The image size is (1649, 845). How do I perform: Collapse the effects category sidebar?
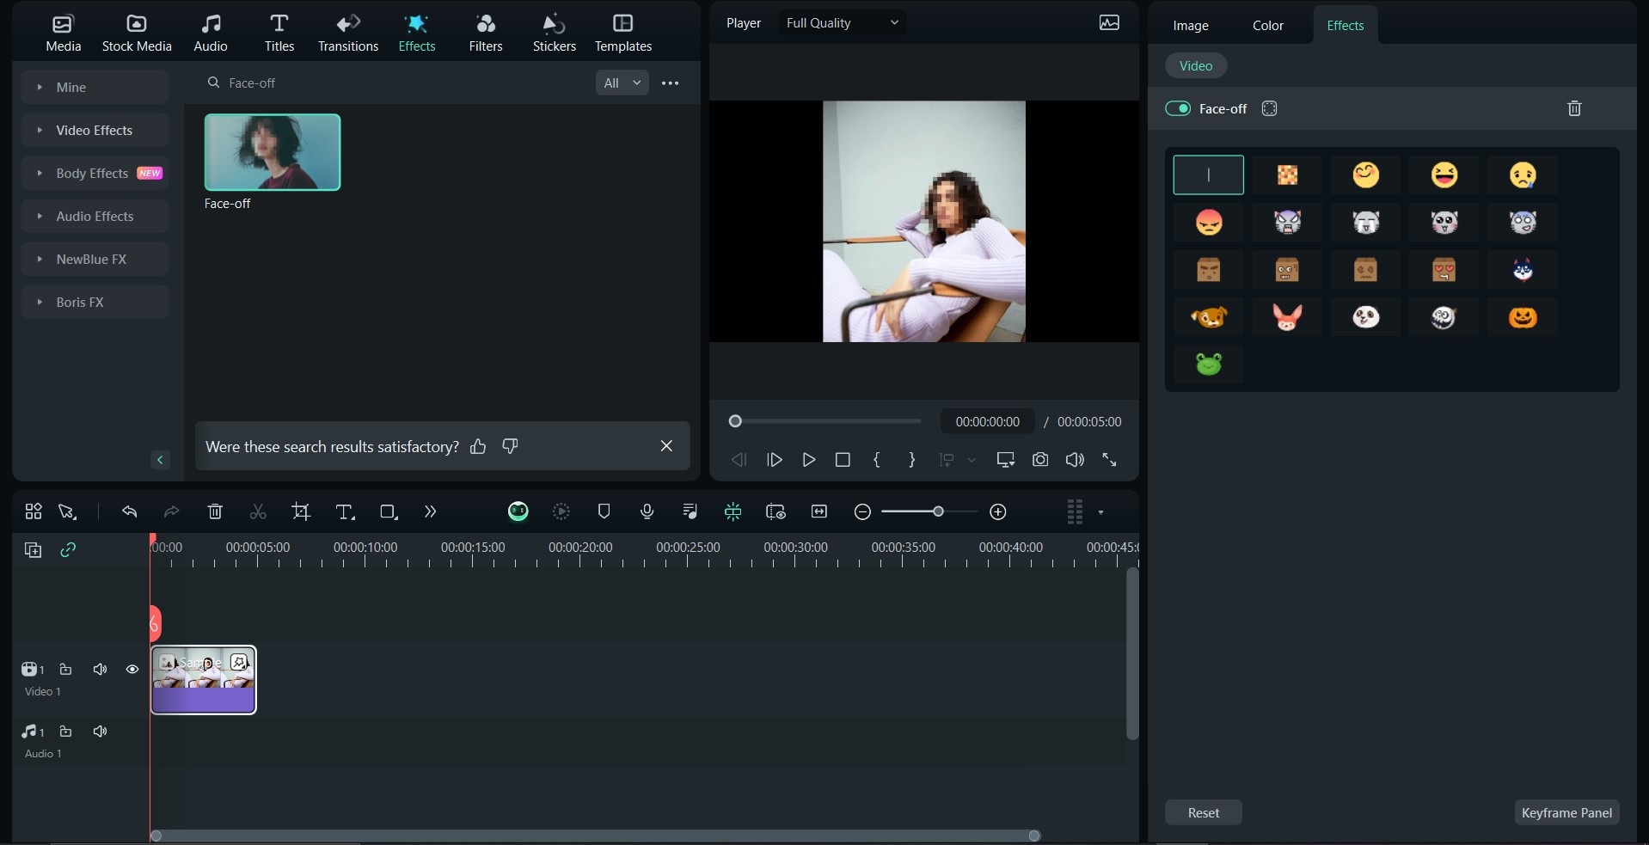tap(160, 460)
